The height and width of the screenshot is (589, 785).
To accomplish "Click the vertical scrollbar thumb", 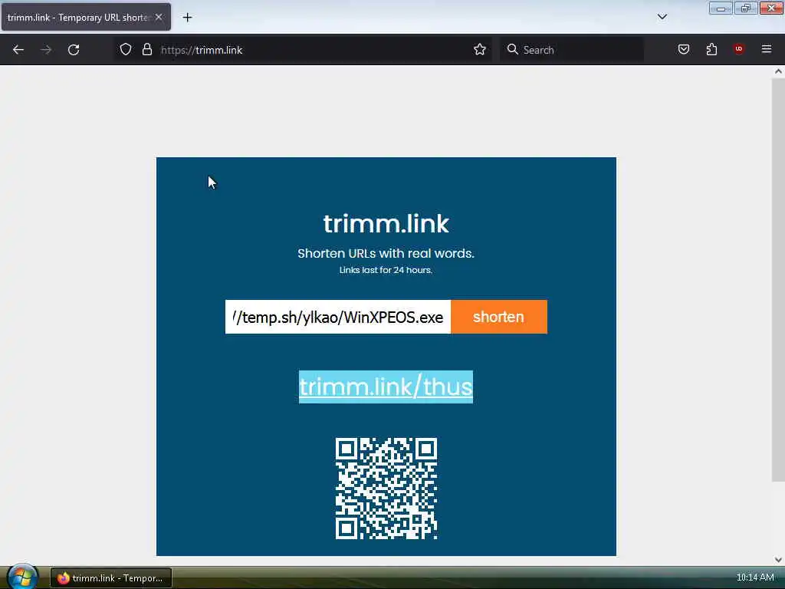I will click(x=778, y=279).
